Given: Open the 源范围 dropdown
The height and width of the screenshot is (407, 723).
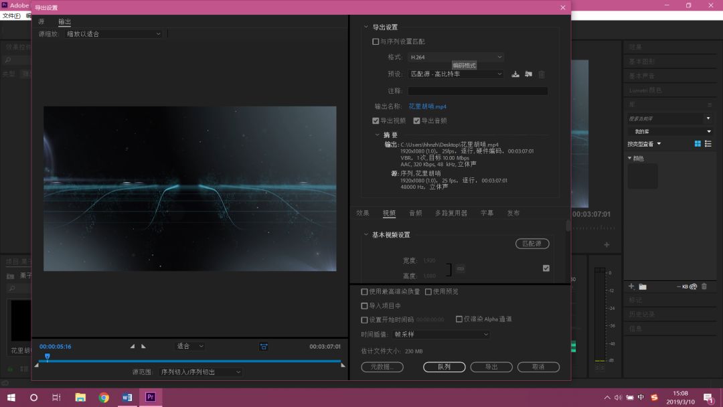Looking at the screenshot, I should tap(201, 372).
